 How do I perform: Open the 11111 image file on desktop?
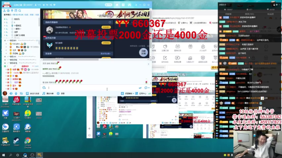(x=39, y=101)
